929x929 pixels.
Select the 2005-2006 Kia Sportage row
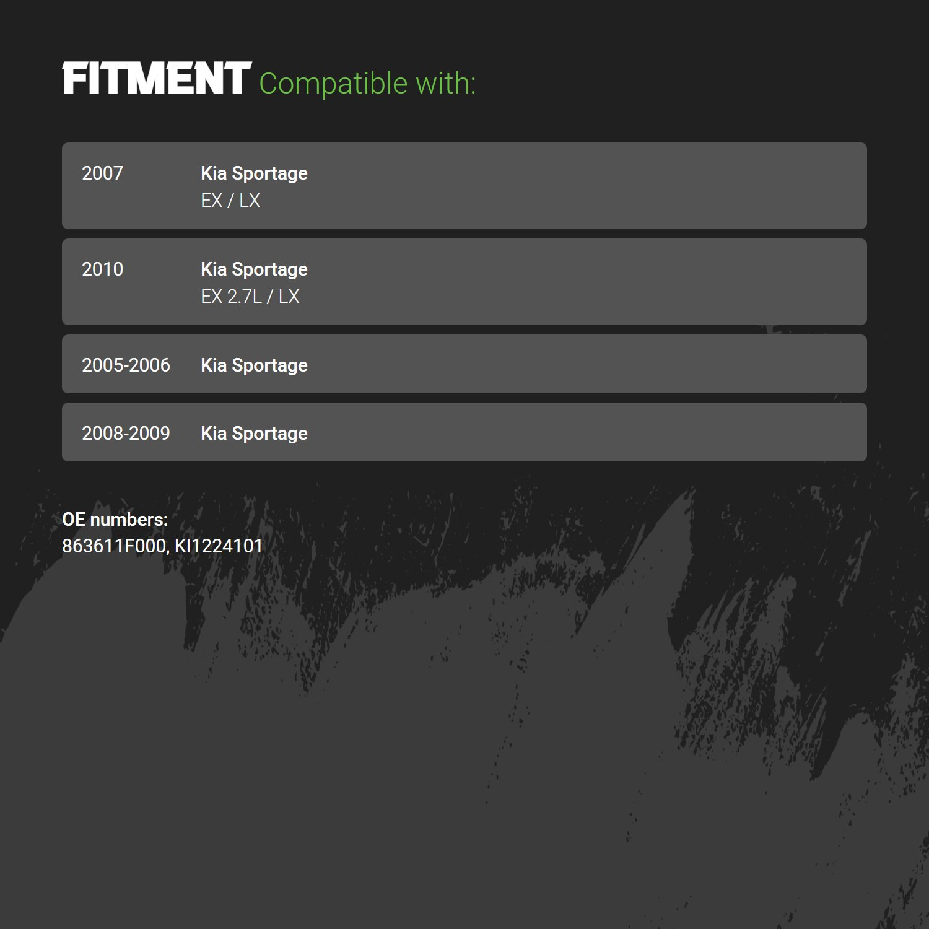click(464, 364)
